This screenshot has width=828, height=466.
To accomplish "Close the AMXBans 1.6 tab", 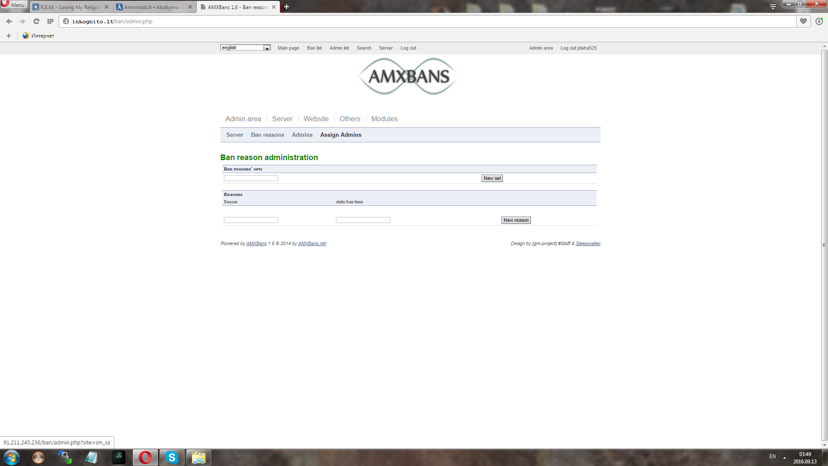I will coord(274,7).
